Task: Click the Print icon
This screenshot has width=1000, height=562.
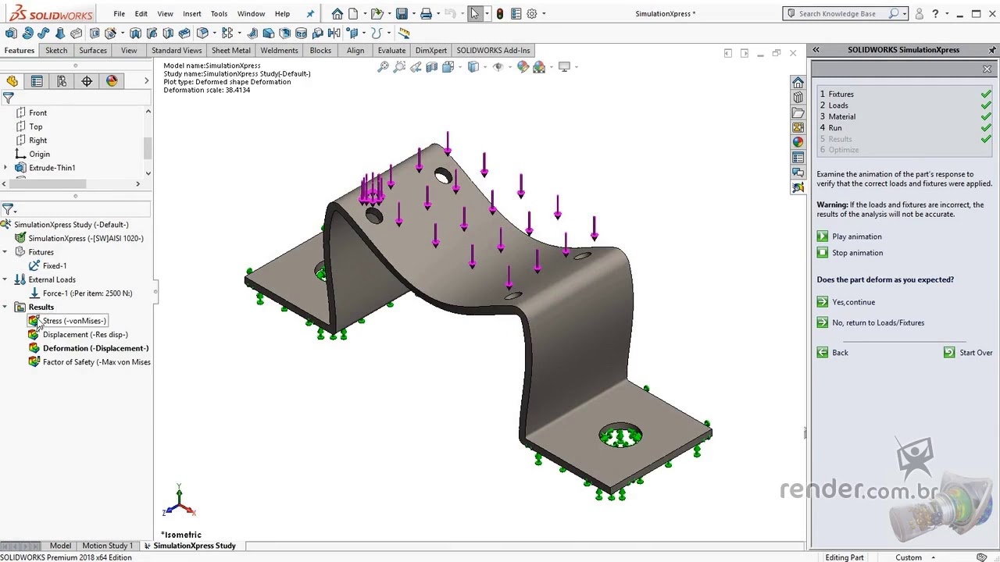Action: point(426,13)
